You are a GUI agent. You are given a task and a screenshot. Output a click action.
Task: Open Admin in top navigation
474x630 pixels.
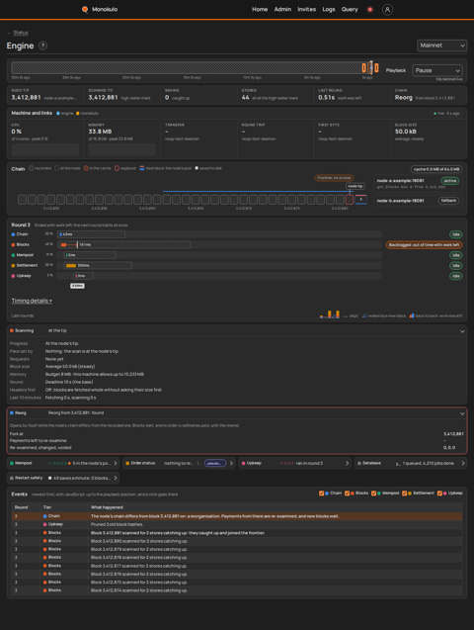point(282,9)
